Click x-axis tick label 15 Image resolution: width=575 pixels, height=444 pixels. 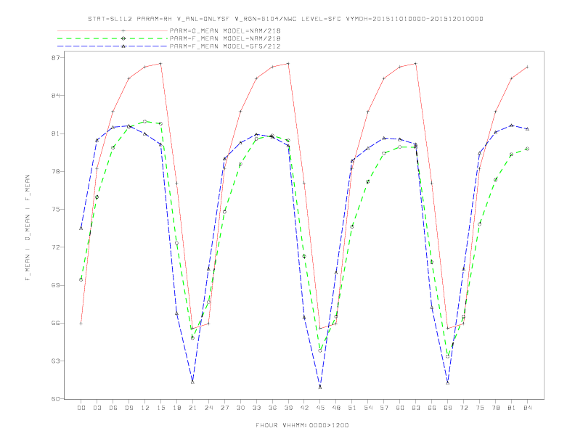[x=161, y=408]
